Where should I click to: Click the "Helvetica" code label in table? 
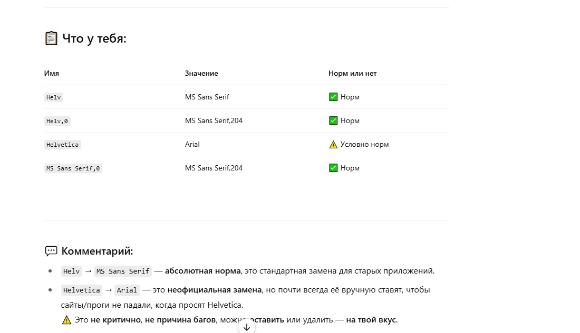(x=63, y=145)
